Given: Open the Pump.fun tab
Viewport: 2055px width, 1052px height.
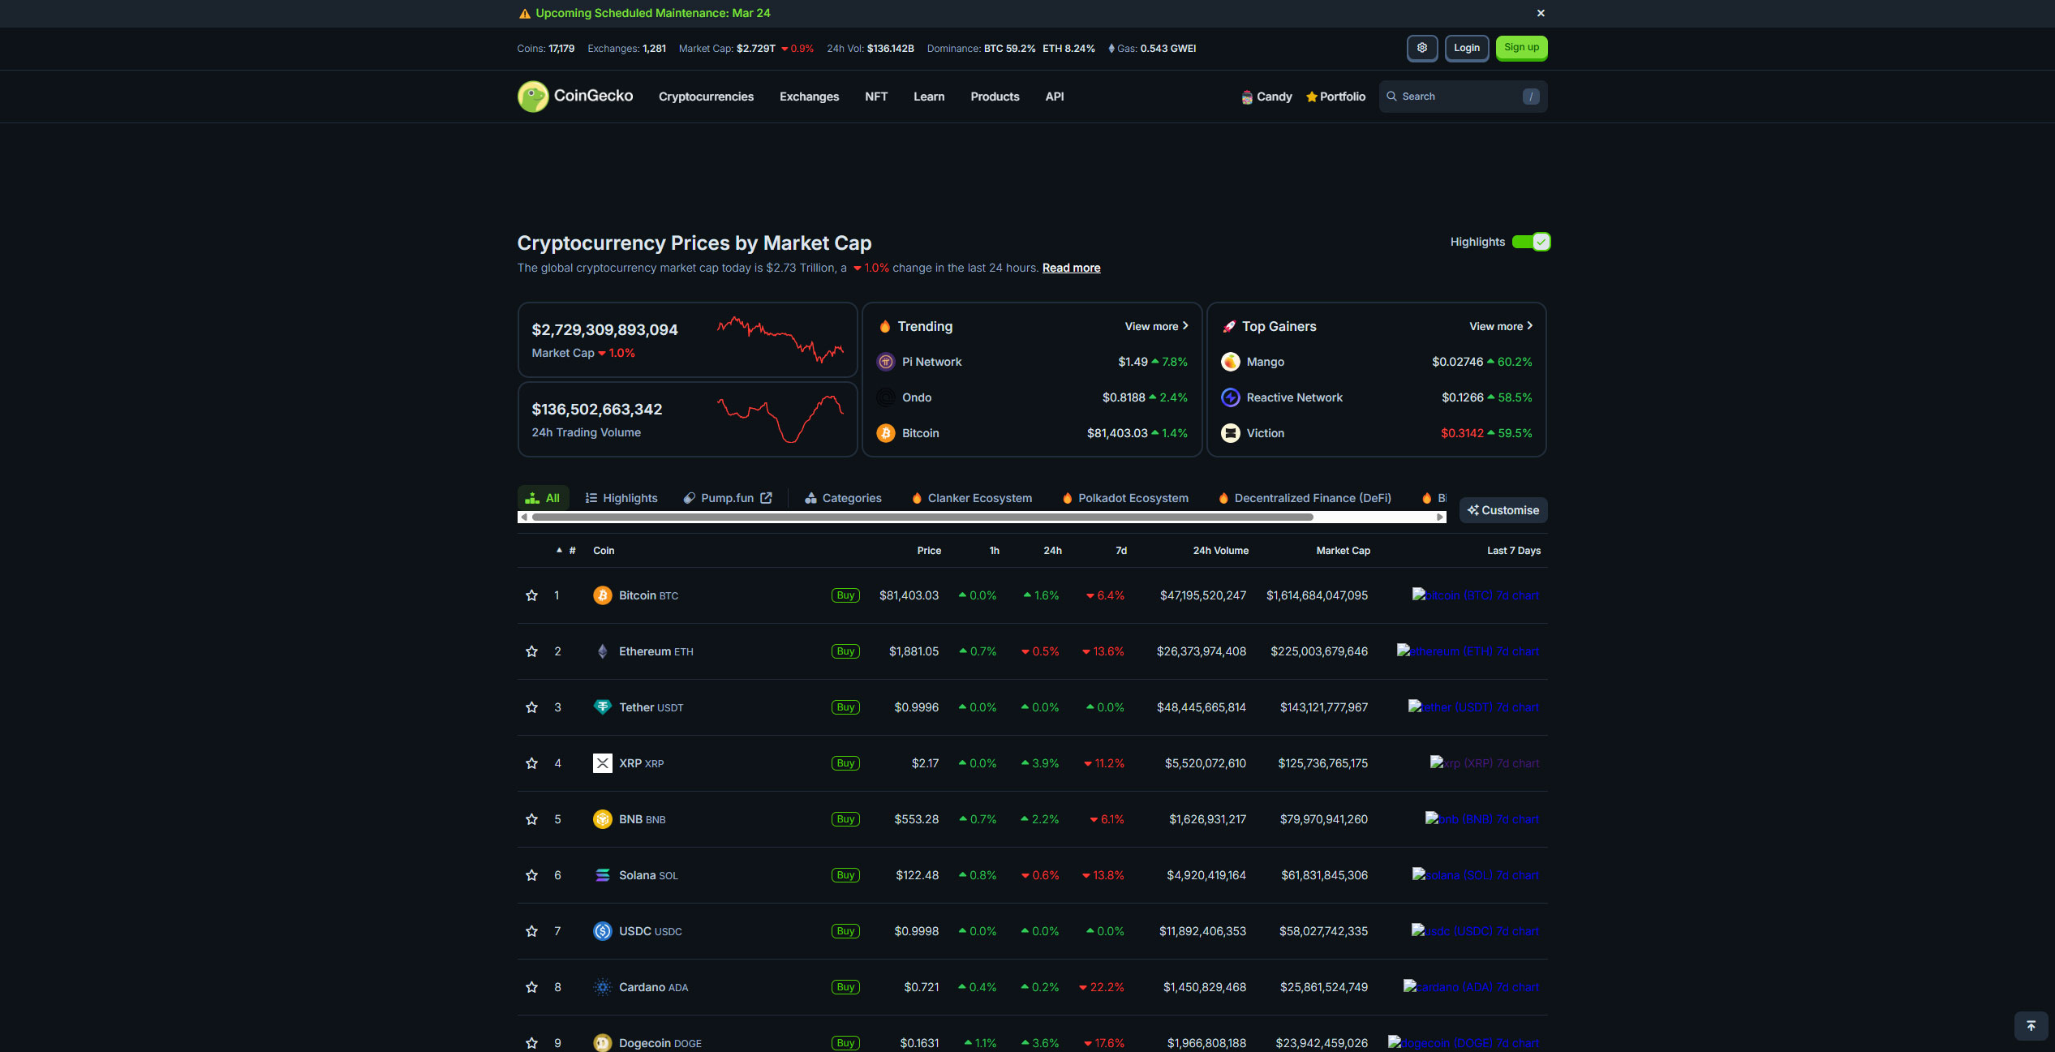Looking at the screenshot, I should [728, 498].
